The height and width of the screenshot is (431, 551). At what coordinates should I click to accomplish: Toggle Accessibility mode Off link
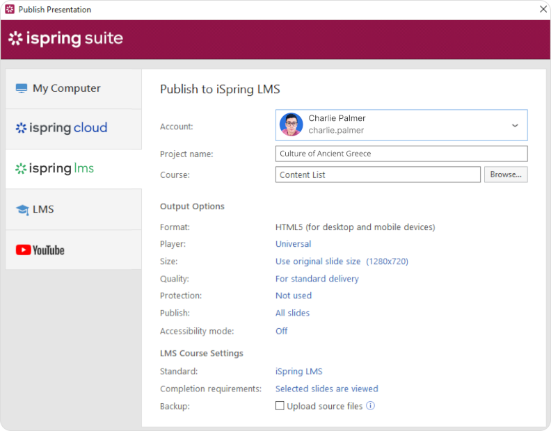click(282, 331)
